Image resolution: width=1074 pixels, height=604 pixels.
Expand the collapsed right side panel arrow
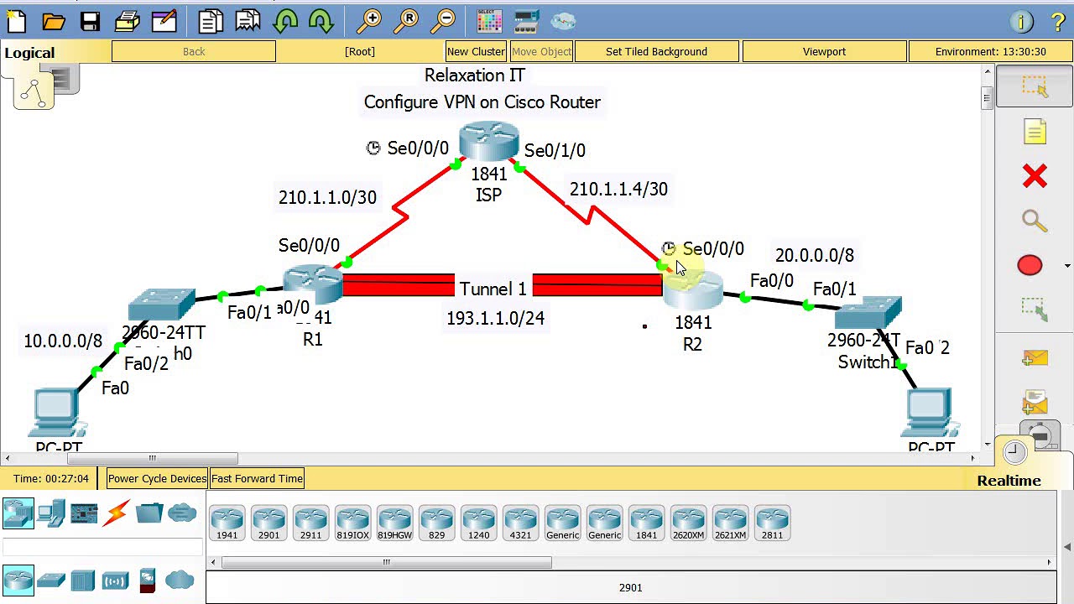(x=1067, y=547)
